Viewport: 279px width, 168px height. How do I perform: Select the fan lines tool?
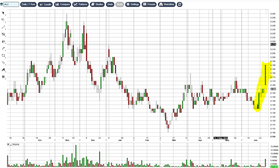tap(3, 41)
